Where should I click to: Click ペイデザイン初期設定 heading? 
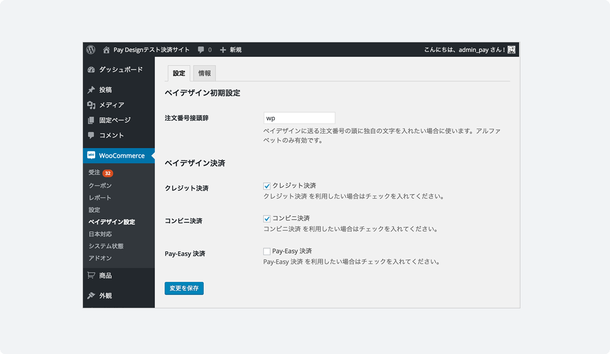202,93
